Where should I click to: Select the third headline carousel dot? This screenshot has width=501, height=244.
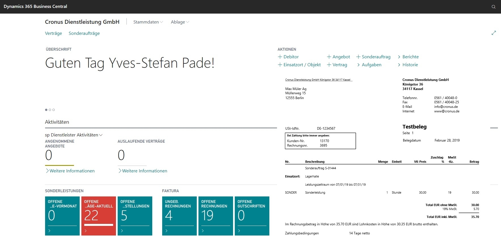[54, 110]
